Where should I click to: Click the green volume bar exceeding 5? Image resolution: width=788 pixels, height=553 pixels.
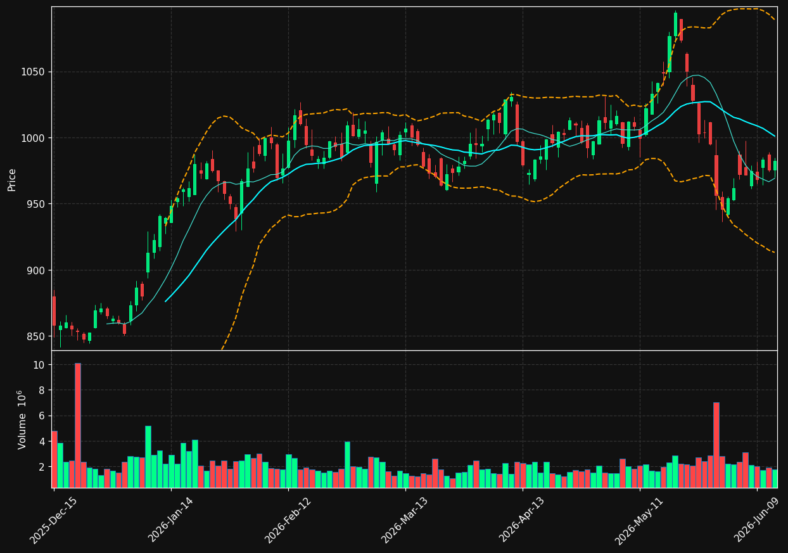148,457
